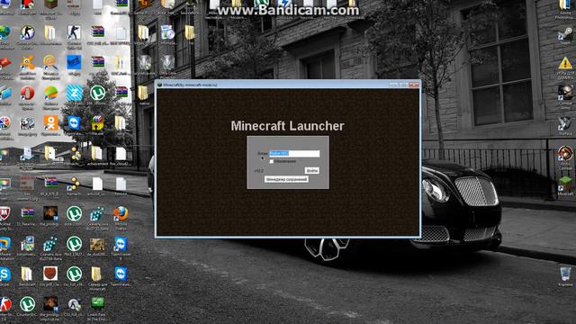Open the TeamViewer 8 desktop icon
The width and height of the screenshot is (576, 324).
pyautogui.click(x=121, y=244)
